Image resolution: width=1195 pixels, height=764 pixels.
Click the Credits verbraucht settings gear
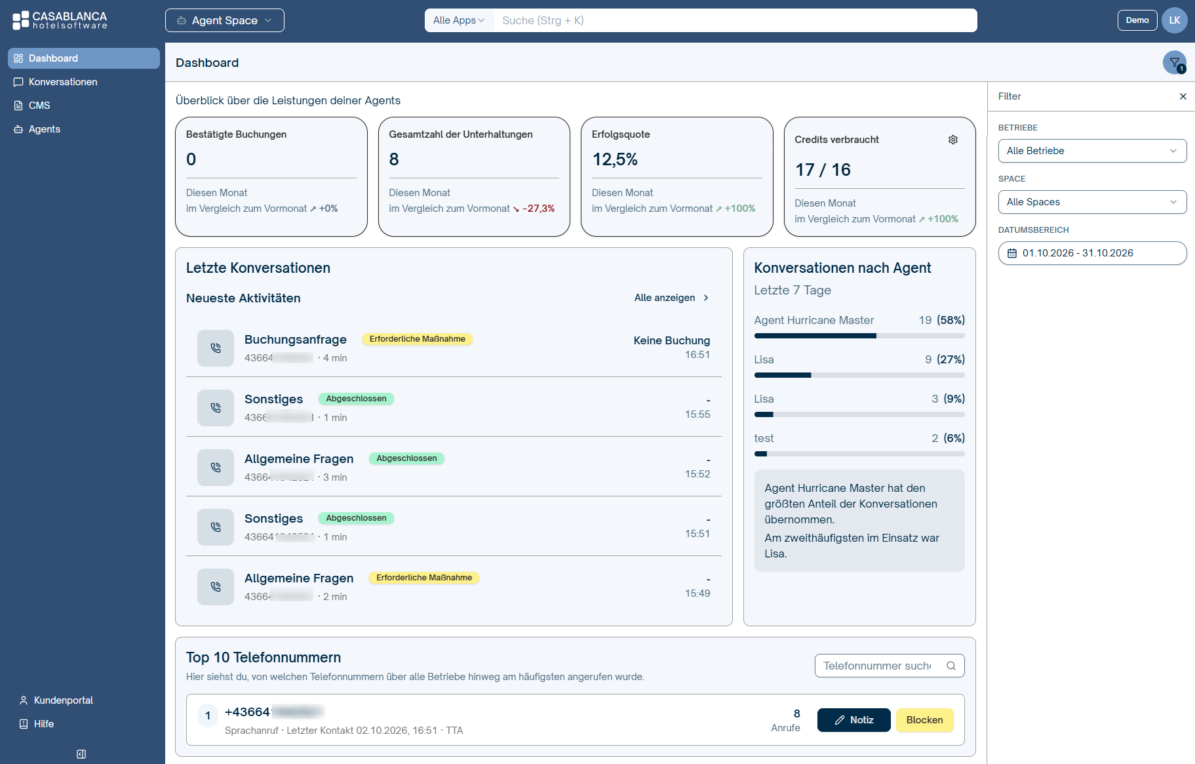(953, 140)
